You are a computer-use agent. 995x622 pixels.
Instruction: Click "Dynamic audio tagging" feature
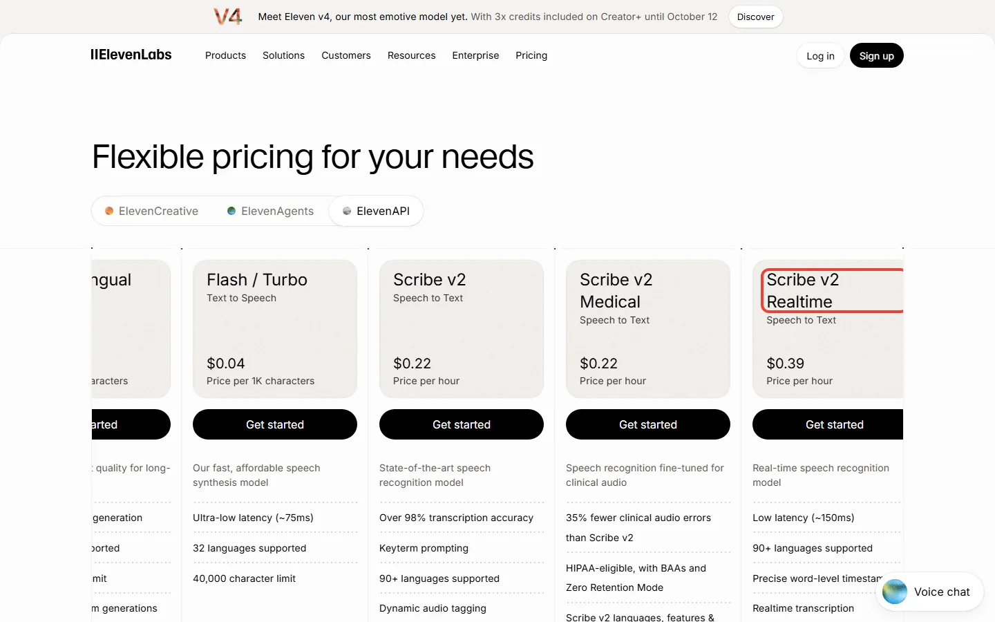point(433,608)
